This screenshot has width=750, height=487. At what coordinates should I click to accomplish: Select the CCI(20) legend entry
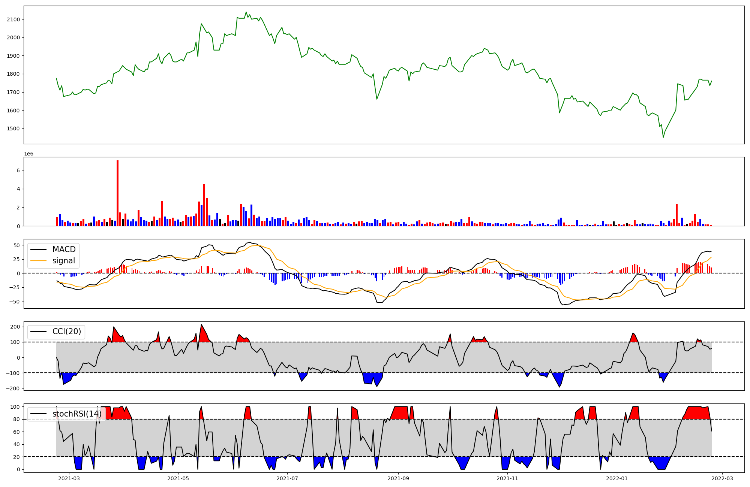pyautogui.click(x=67, y=332)
